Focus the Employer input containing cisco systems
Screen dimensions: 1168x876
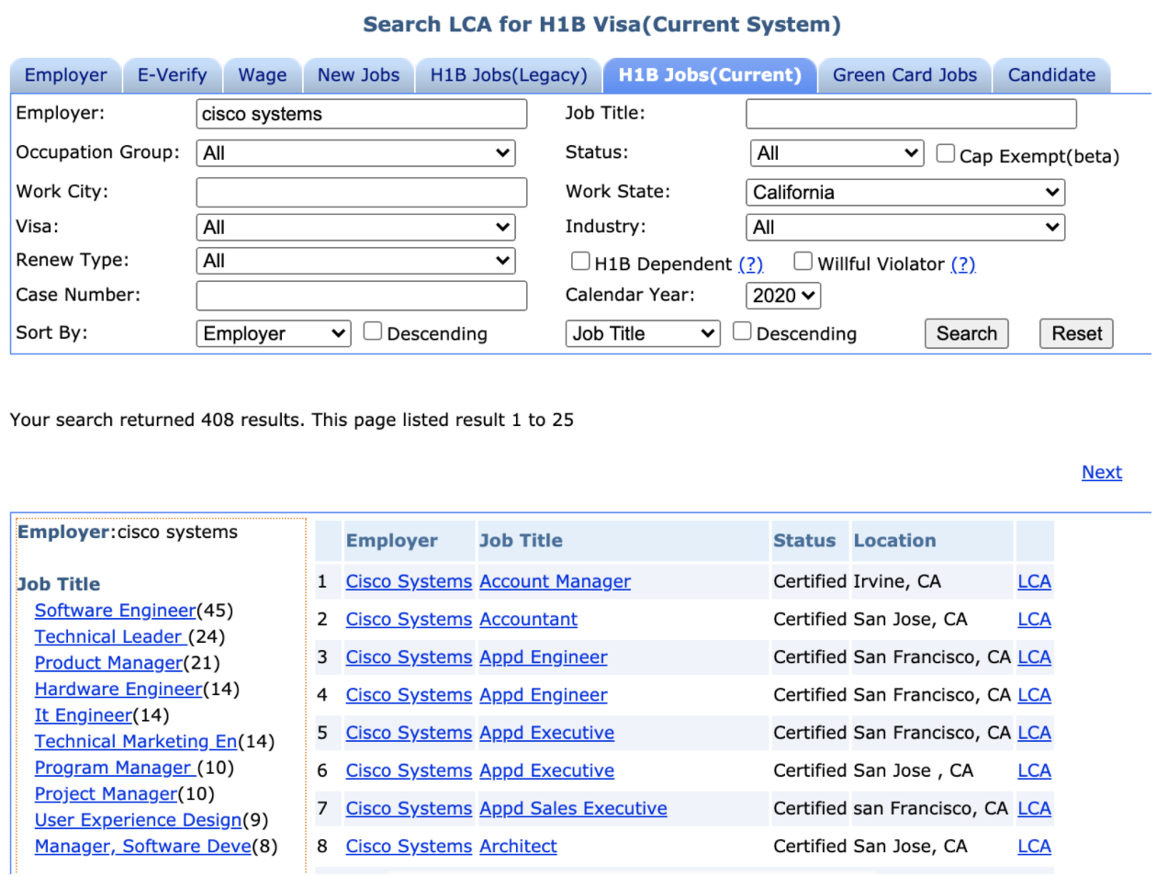pyautogui.click(x=362, y=114)
